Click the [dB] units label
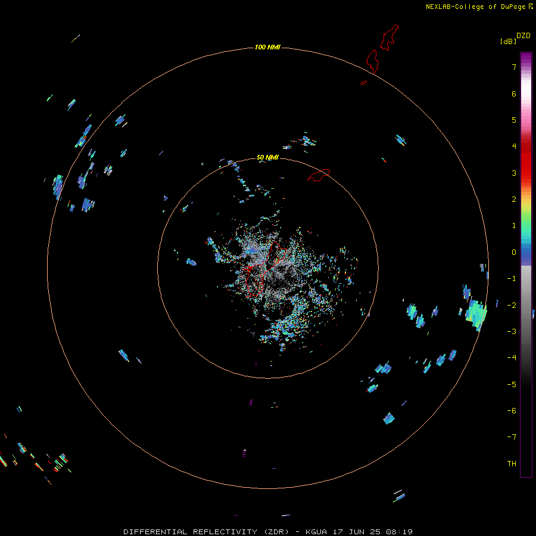The height and width of the screenshot is (536, 536). 509,41
